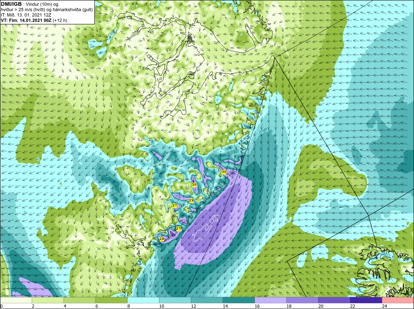Click the 'DMI/IGB : Vindur (10m) og' title line
414x309 pixels.
[29, 4]
